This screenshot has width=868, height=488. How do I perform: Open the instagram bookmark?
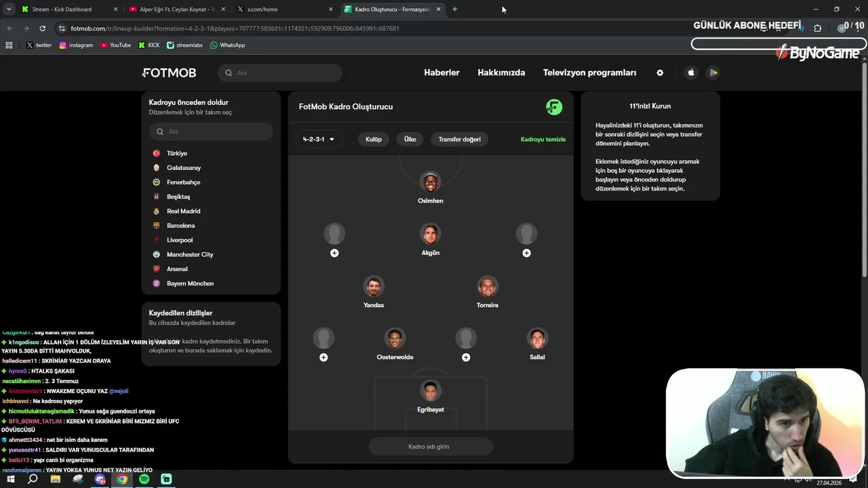(x=76, y=45)
